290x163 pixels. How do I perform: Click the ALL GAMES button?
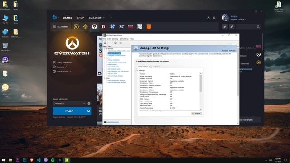[x=61, y=27]
